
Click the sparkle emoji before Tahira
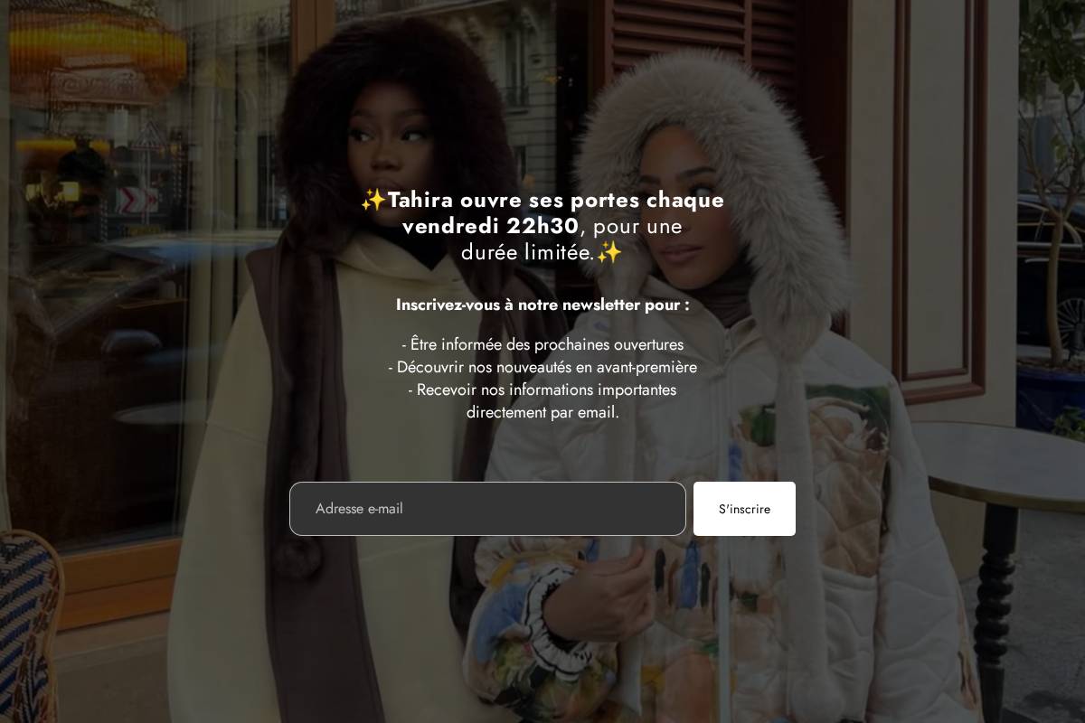click(373, 200)
